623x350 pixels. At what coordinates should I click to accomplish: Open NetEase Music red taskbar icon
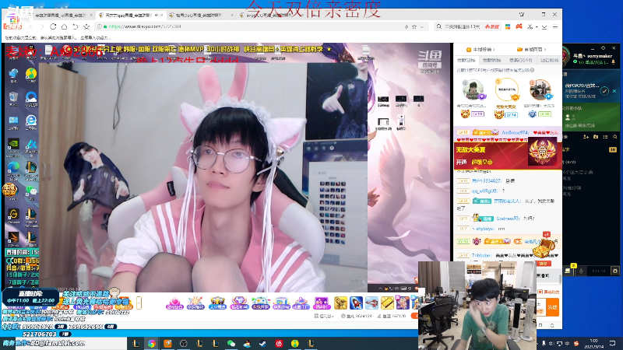click(279, 343)
